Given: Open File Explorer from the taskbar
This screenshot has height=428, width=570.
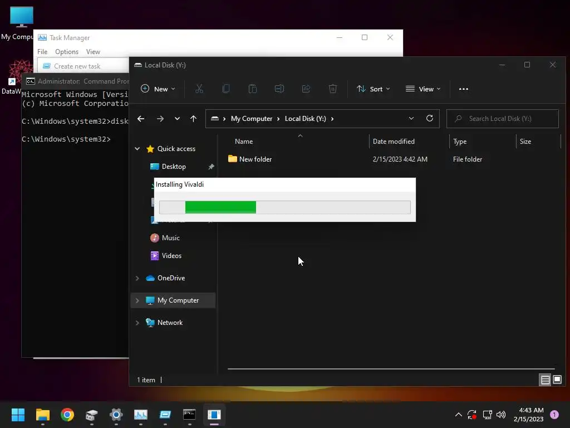Looking at the screenshot, I should [x=42, y=415].
